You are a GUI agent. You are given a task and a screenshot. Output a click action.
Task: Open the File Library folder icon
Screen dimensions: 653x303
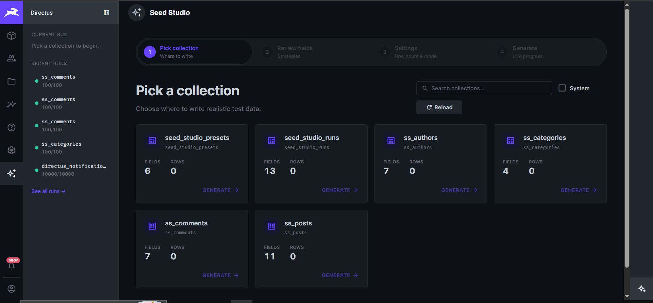pyautogui.click(x=12, y=81)
